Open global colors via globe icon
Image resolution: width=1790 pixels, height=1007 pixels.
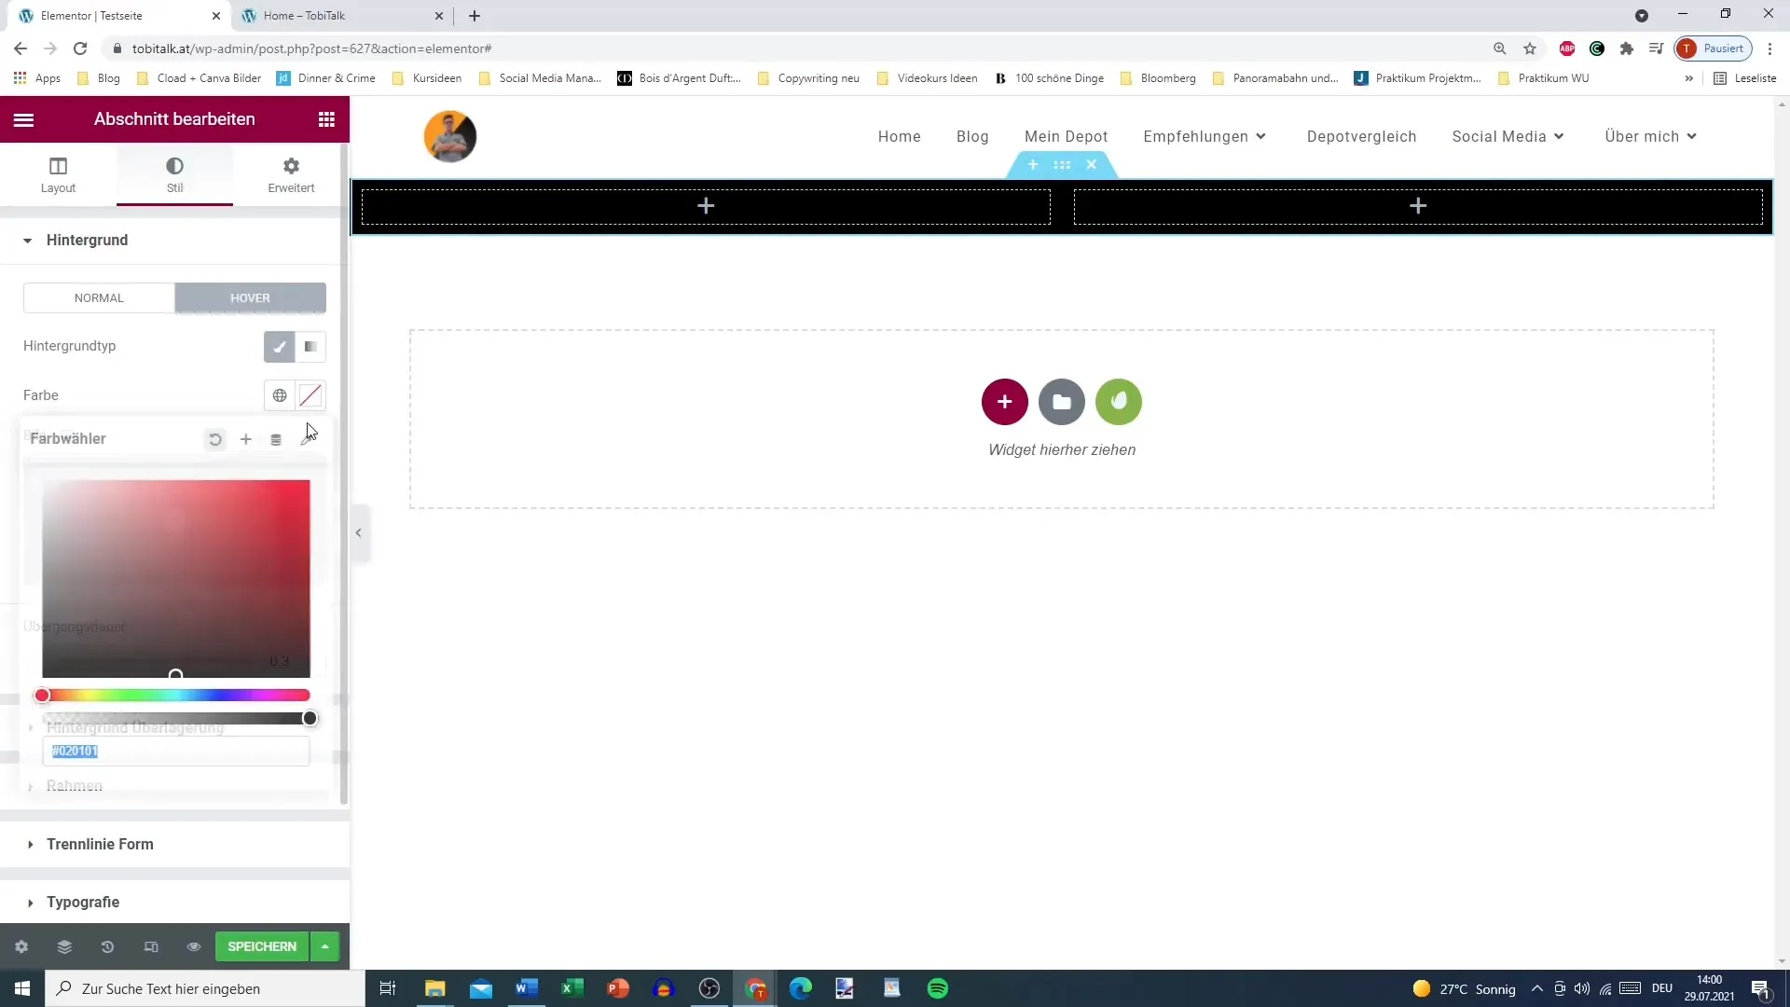coord(280,395)
